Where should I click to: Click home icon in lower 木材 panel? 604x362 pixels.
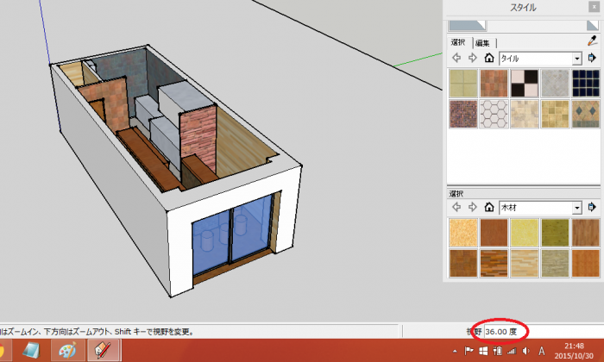click(488, 208)
